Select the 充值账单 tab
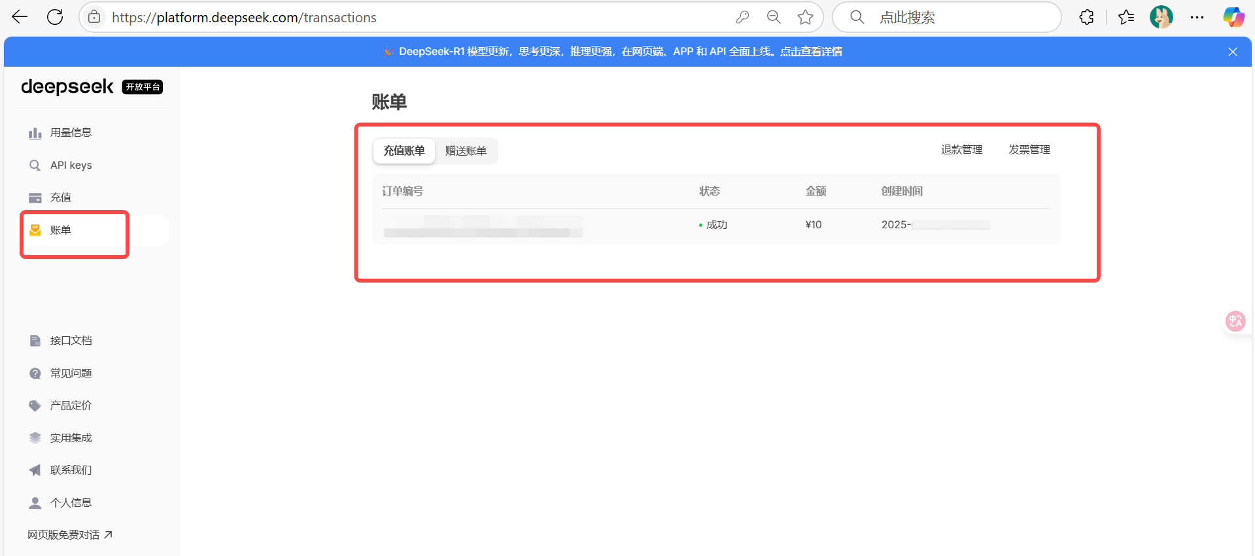Viewport: 1255px width, 556px height. coord(404,150)
